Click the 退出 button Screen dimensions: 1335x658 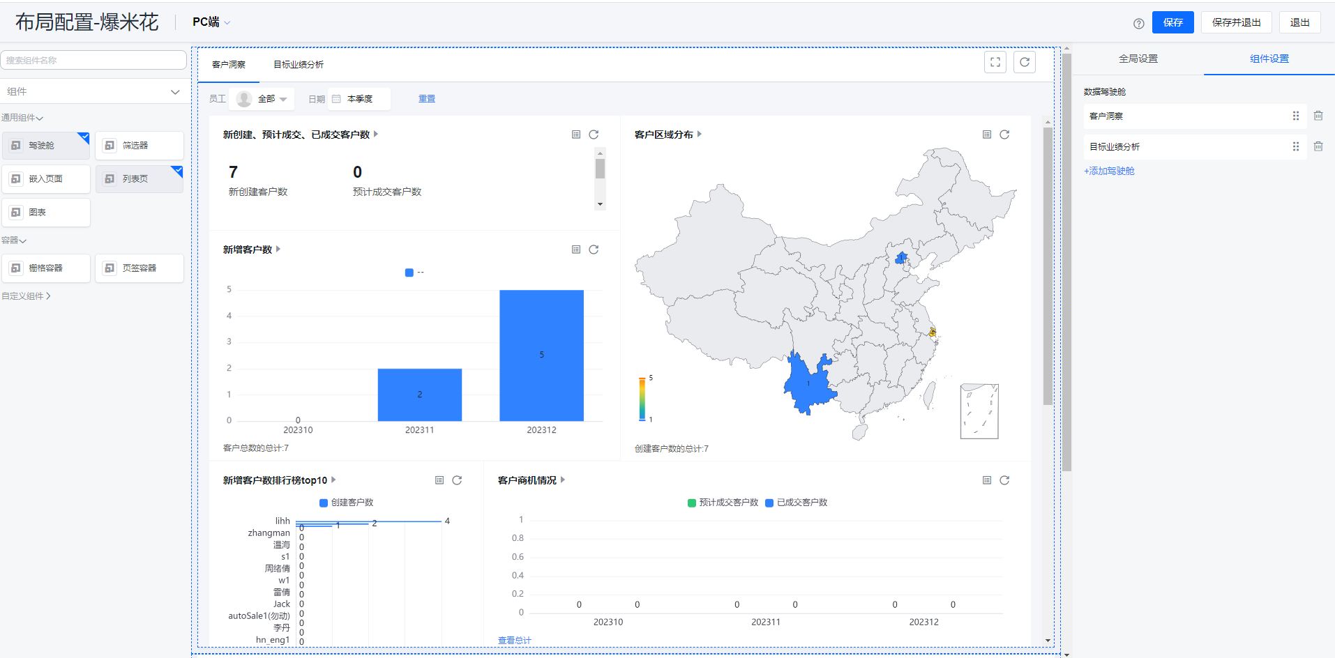coord(1300,22)
